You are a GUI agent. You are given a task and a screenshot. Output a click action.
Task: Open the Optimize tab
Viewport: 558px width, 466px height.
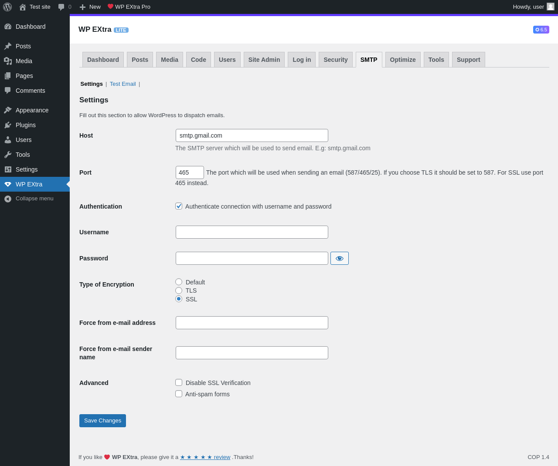(x=403, y=60)
